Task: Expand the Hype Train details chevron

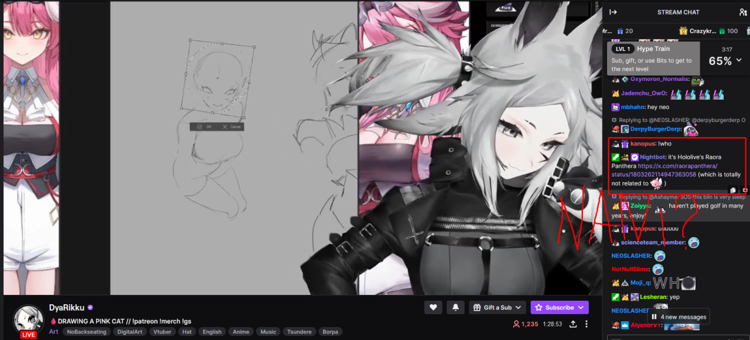Action: pos(739,60)
